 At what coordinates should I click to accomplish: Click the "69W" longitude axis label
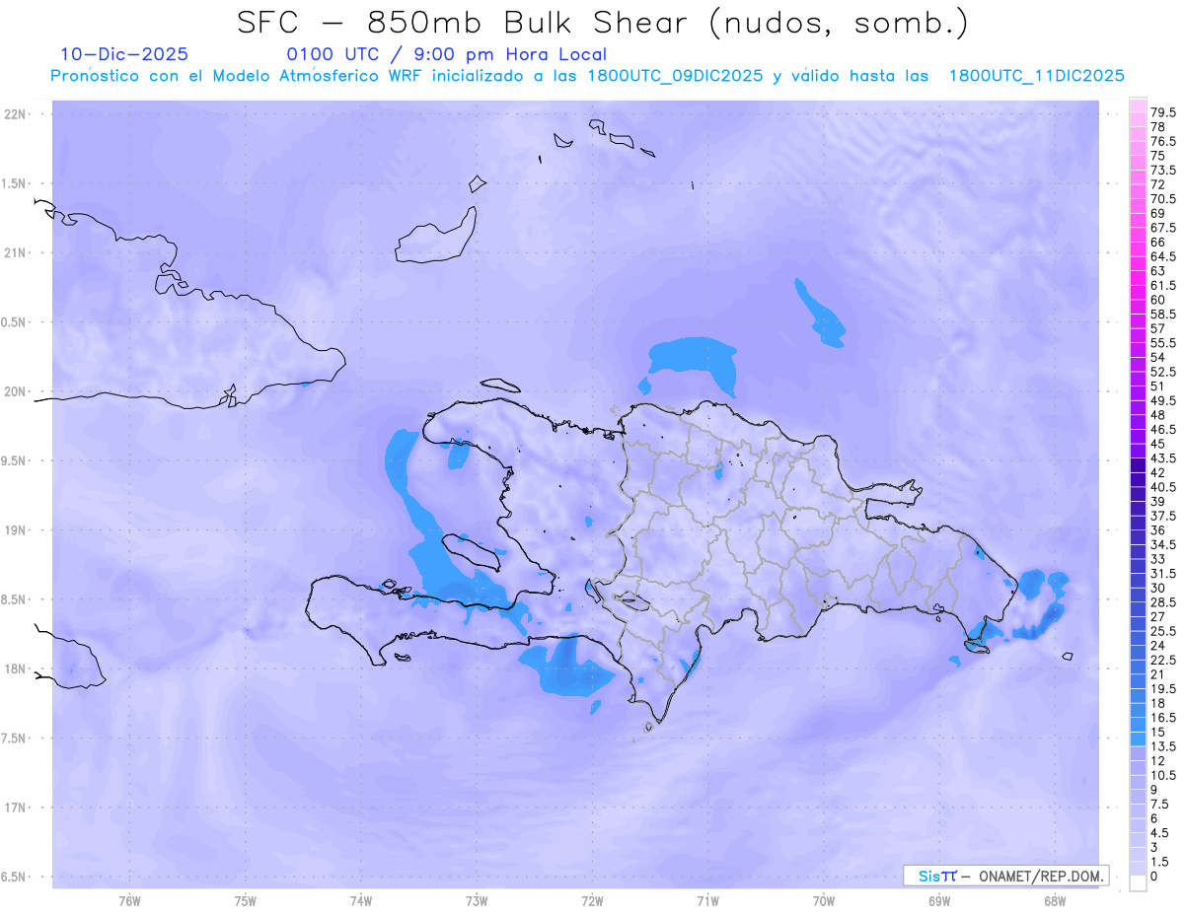click(x=939, y=900)
